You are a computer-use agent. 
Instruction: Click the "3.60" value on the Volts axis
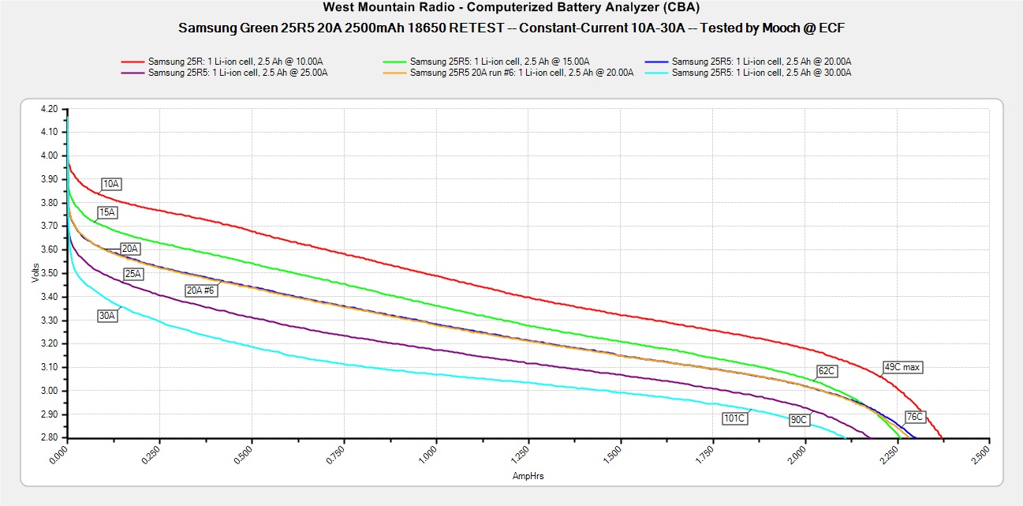click(48, 249)
